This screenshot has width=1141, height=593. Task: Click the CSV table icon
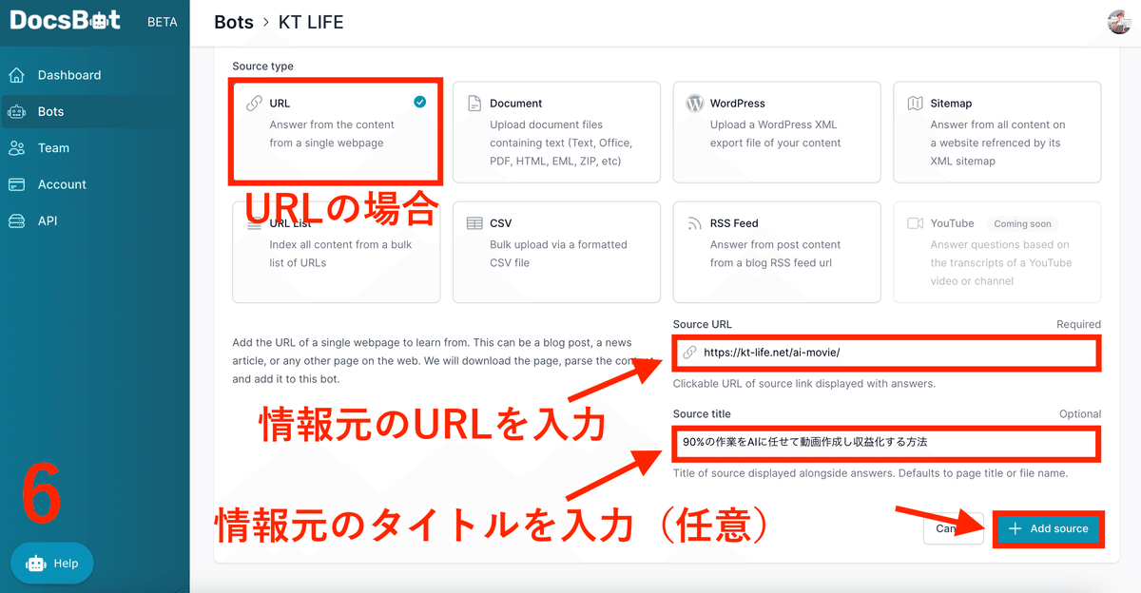(x=474, y=223)
